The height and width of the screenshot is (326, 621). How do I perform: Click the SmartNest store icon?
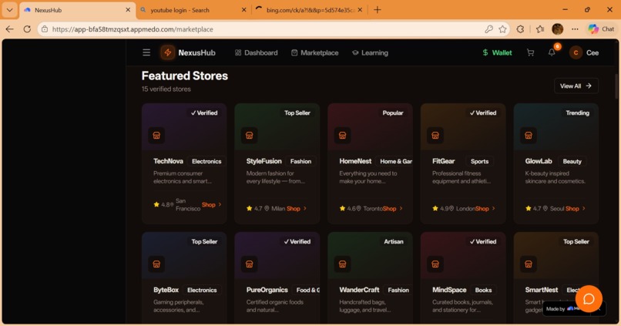pos(528,264)
